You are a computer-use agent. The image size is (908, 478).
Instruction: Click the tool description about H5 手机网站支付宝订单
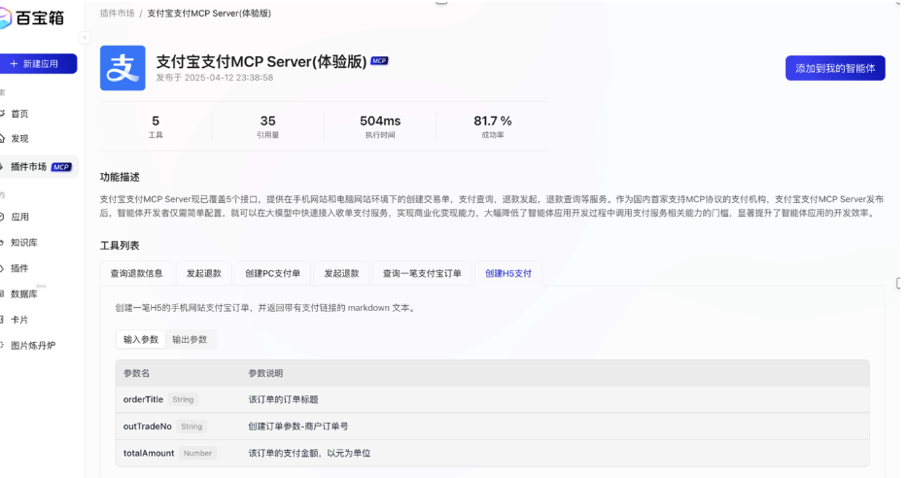[265, 308]
